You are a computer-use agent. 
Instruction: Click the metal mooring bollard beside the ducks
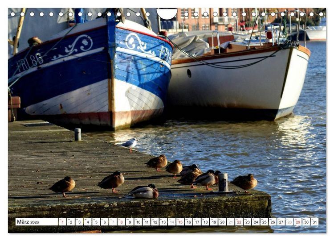point(223,182)
